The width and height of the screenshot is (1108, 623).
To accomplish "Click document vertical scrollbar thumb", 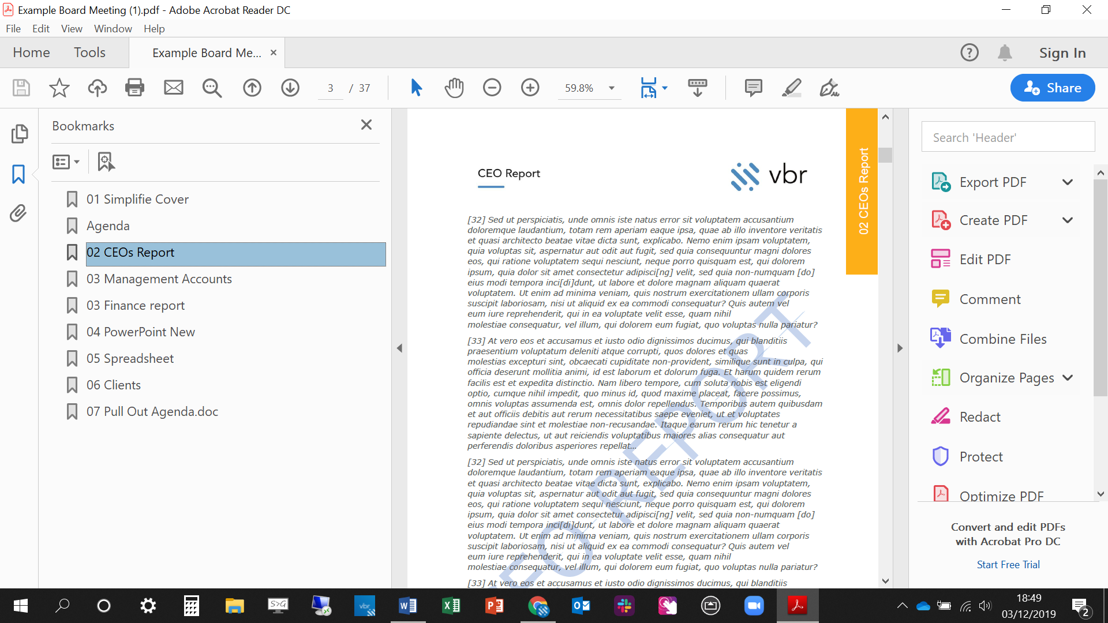I will pos(885,155).
